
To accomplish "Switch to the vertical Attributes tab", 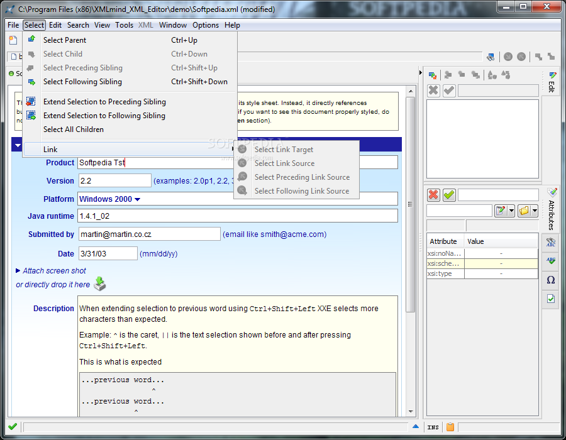I will [551, 209].
